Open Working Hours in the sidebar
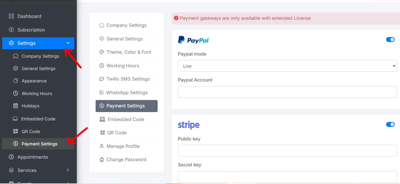The width and height of the screenshot is (400, 184). coord(37,94)
